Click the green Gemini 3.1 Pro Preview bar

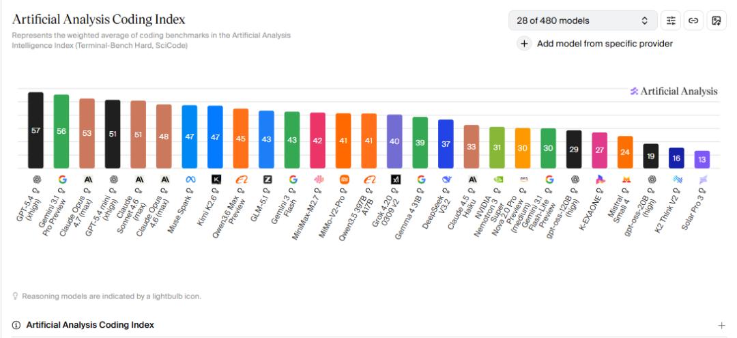[x=61, y=131]
